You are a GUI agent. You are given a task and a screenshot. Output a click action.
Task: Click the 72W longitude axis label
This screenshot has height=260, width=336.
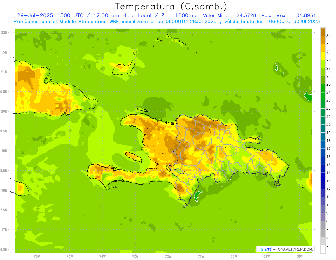pyautogui.click(x=168, y=256)
